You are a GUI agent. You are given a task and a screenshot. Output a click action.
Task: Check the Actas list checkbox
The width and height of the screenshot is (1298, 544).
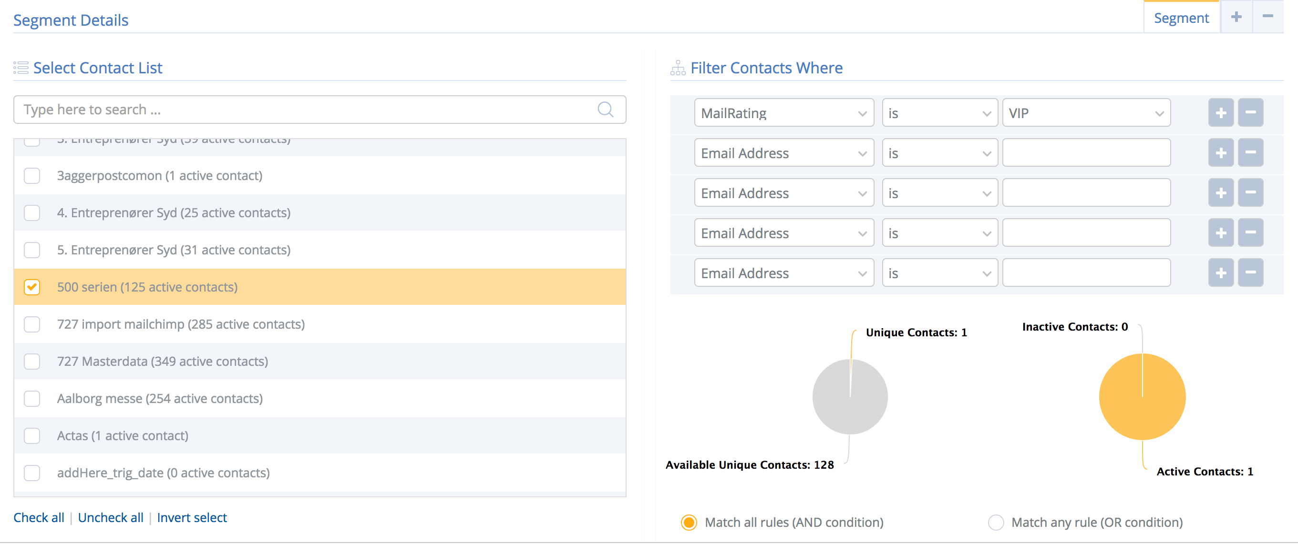pos(32,436)
